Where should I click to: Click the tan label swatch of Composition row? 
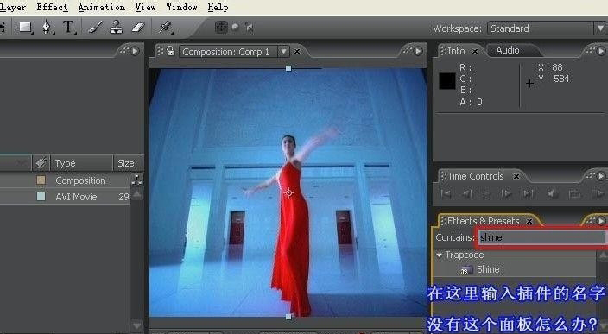[x=41, y=180]
